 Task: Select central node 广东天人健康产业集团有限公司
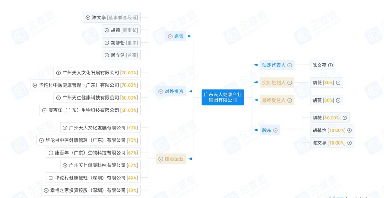coord(223,97)
